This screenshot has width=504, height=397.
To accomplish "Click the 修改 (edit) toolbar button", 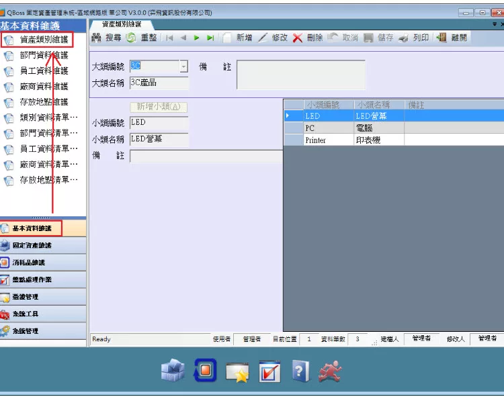I will point(273,38).
